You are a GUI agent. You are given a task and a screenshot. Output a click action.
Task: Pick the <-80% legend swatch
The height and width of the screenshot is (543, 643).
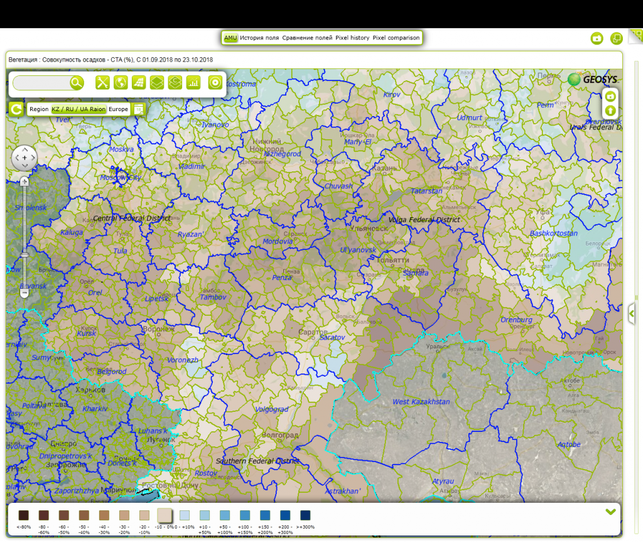coord(23,515)
